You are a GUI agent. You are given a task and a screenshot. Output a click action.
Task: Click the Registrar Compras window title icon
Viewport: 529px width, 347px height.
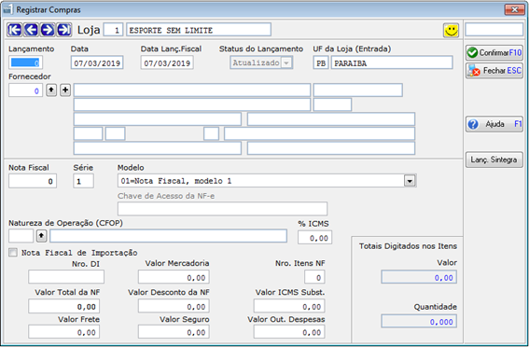pyautogui.click(x=7, y=9)
